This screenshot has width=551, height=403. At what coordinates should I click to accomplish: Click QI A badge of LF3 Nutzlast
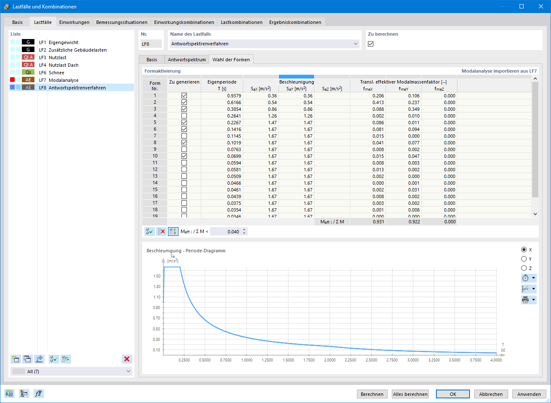[28, 57]
